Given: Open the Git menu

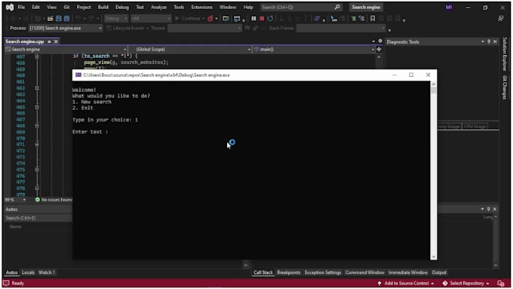Looking at the screenshot, I should click(x=66, y=8).
